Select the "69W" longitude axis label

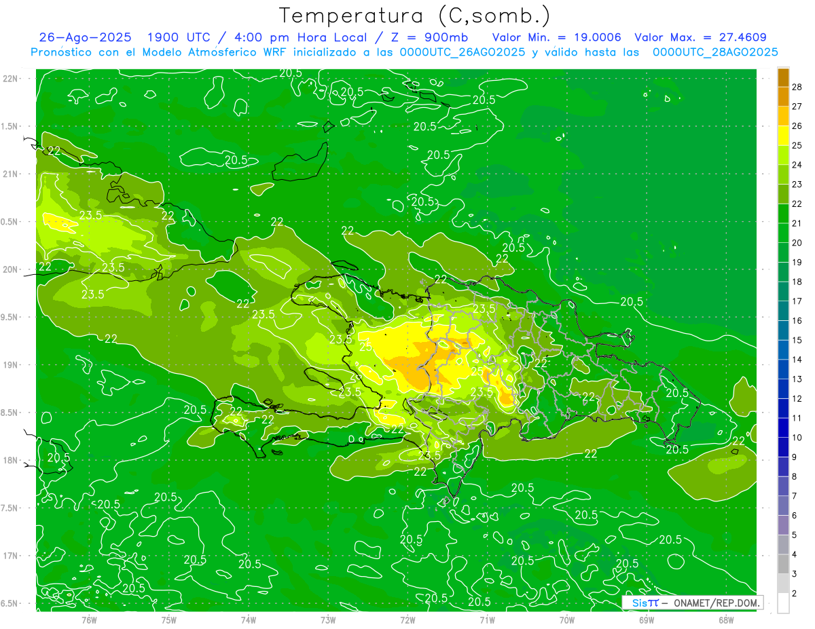click(x=646, y=619)
